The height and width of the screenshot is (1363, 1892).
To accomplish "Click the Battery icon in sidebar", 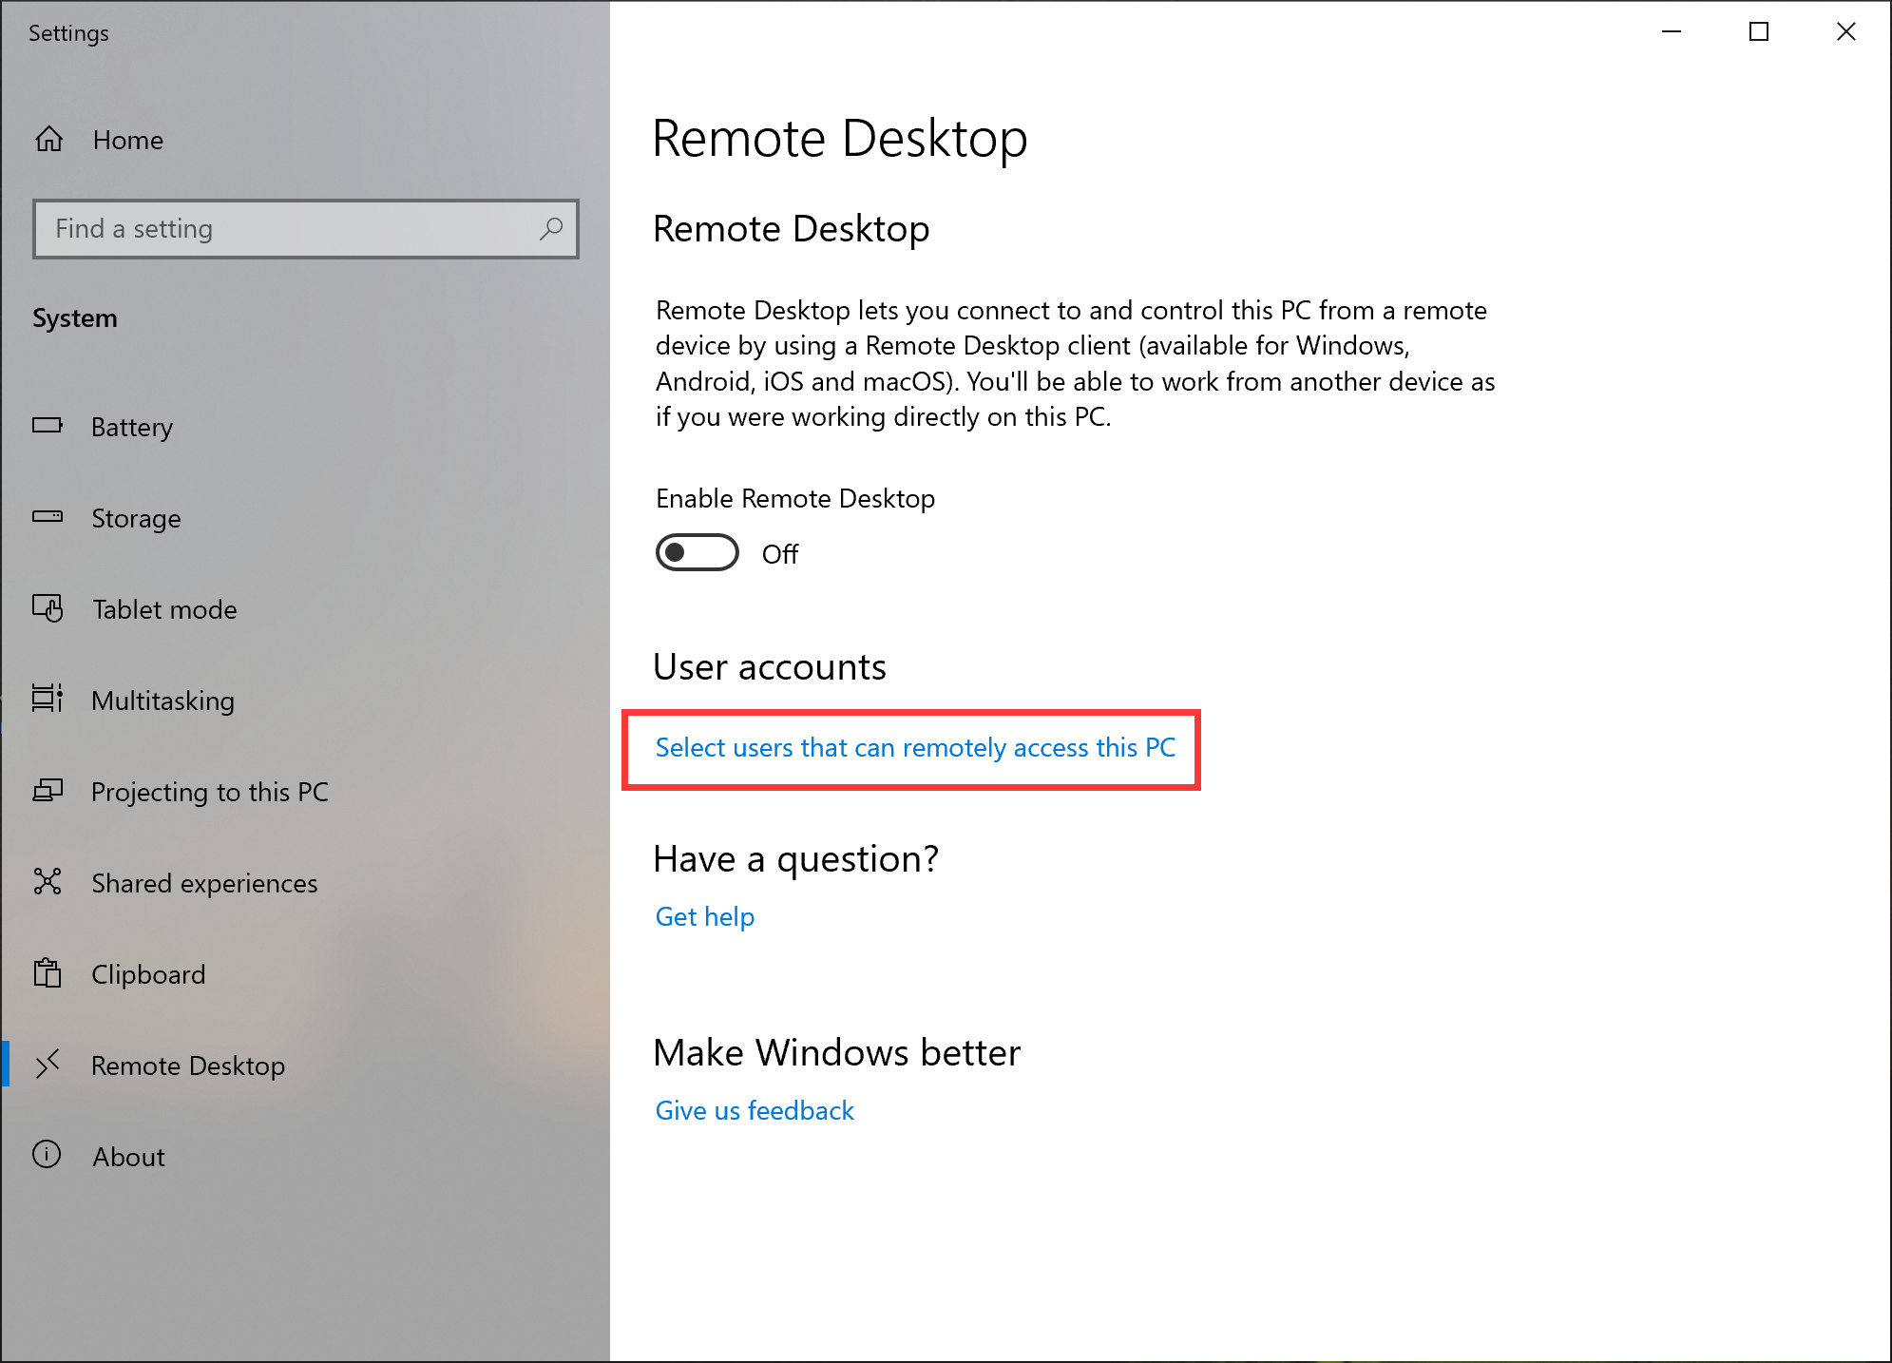I will [x=48, y=426].
